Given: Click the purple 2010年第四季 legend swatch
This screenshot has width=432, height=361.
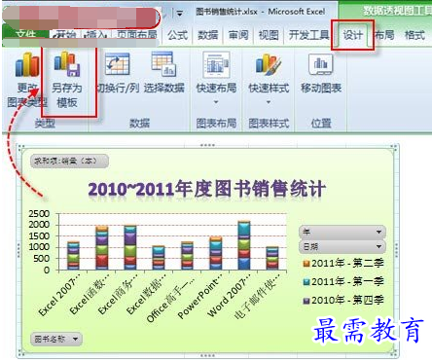Looking at the screenshot, I should coord(306,301).
